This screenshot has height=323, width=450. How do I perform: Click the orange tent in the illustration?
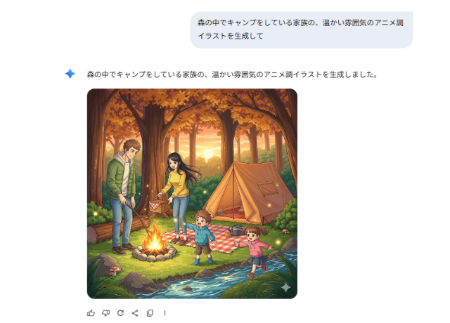point(248,193)
